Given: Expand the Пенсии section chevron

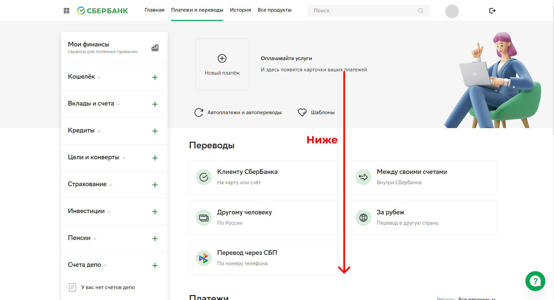Looking at the screenshot, I should pos(95,239).
